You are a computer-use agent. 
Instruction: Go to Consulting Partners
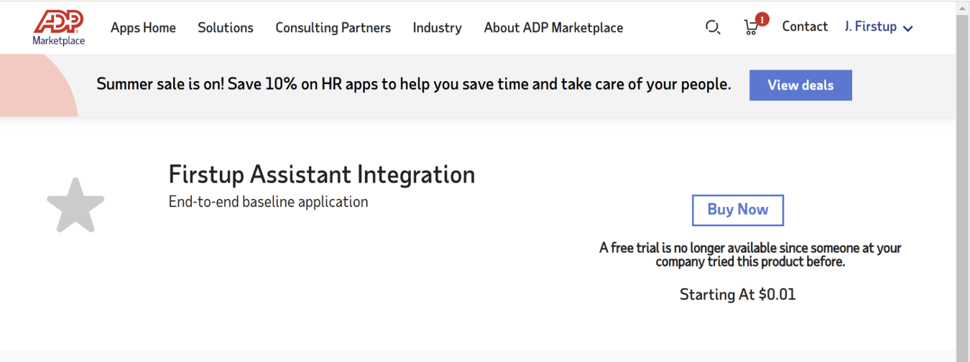pos(333,28)
